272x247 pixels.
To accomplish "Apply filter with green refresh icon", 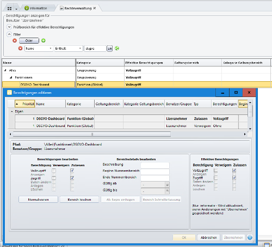I will (117, 49).
